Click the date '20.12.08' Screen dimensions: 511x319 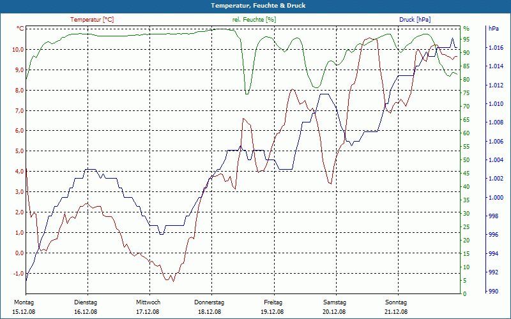334,311
